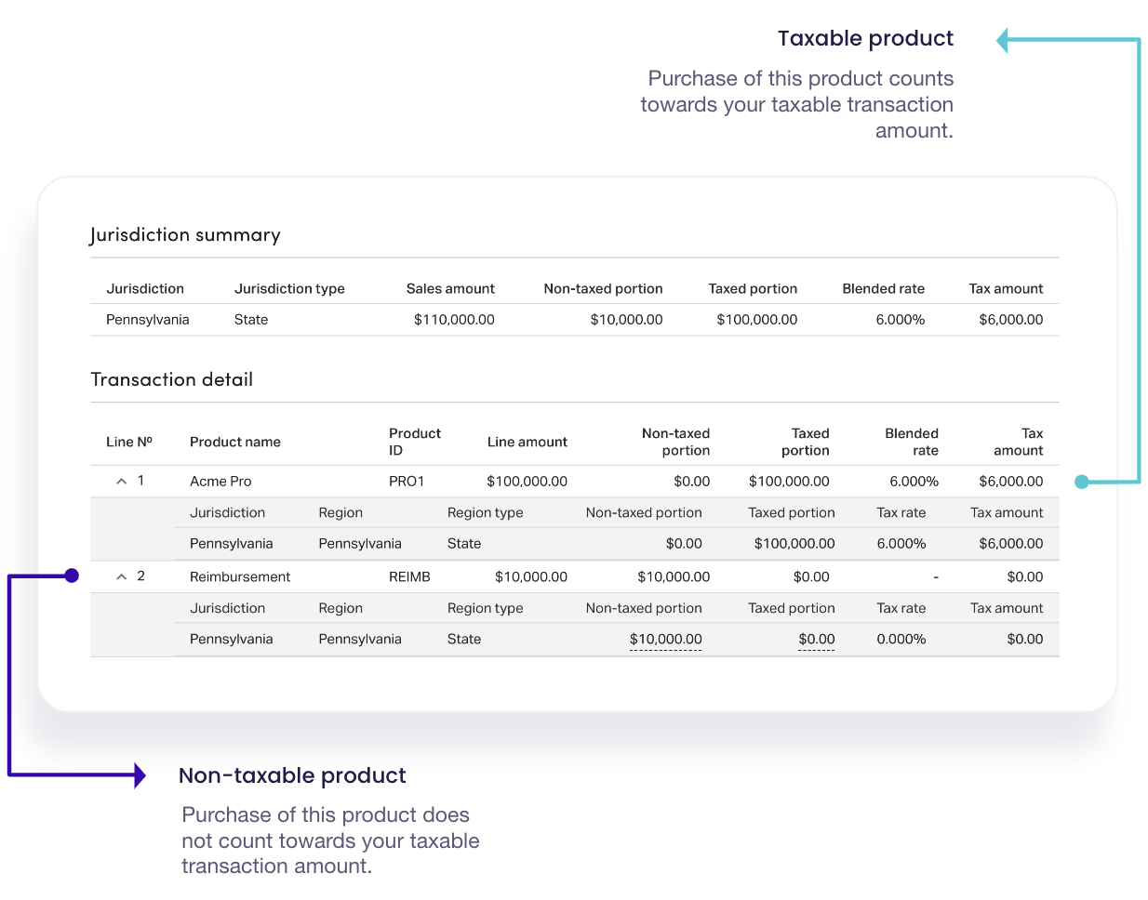Viewport: 1148px width, 900px height.
Task: Click the teal arrowhead pointing to Taxable product
Action: pyautogui.click(x=1003, y=41)
